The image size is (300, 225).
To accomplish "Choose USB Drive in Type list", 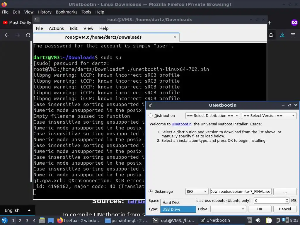I will point(178,209).
